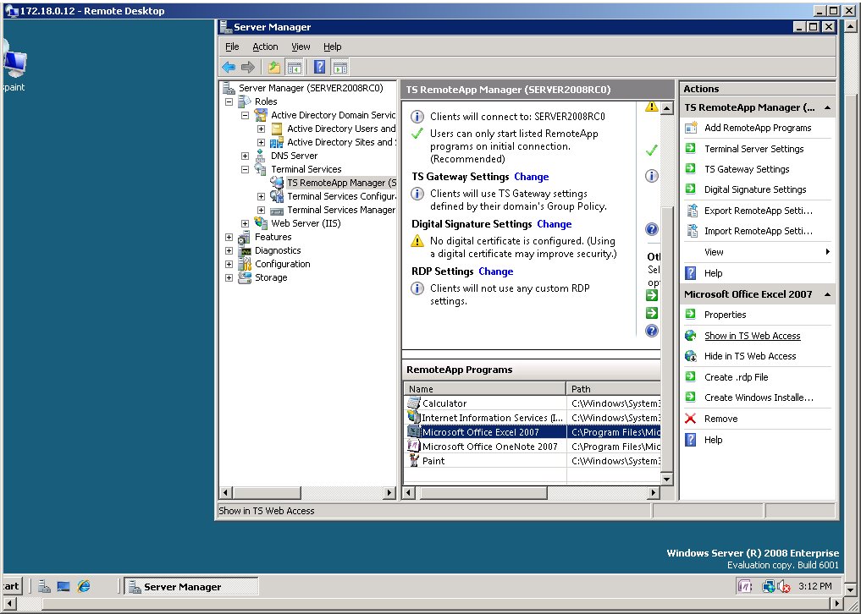Open the Action menu

[x=265, y=47]
